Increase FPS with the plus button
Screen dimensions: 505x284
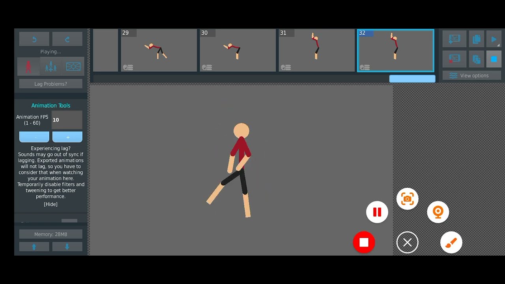click(67, 137)
